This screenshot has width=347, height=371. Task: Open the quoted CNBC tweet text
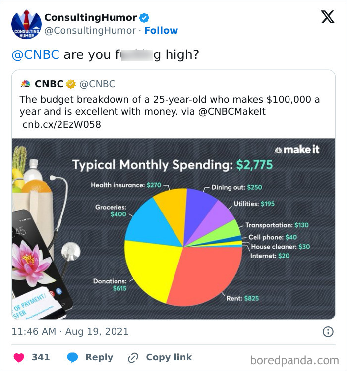[x=170, y=106]
